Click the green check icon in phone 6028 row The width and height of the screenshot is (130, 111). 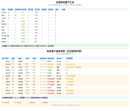coord(67,73)
